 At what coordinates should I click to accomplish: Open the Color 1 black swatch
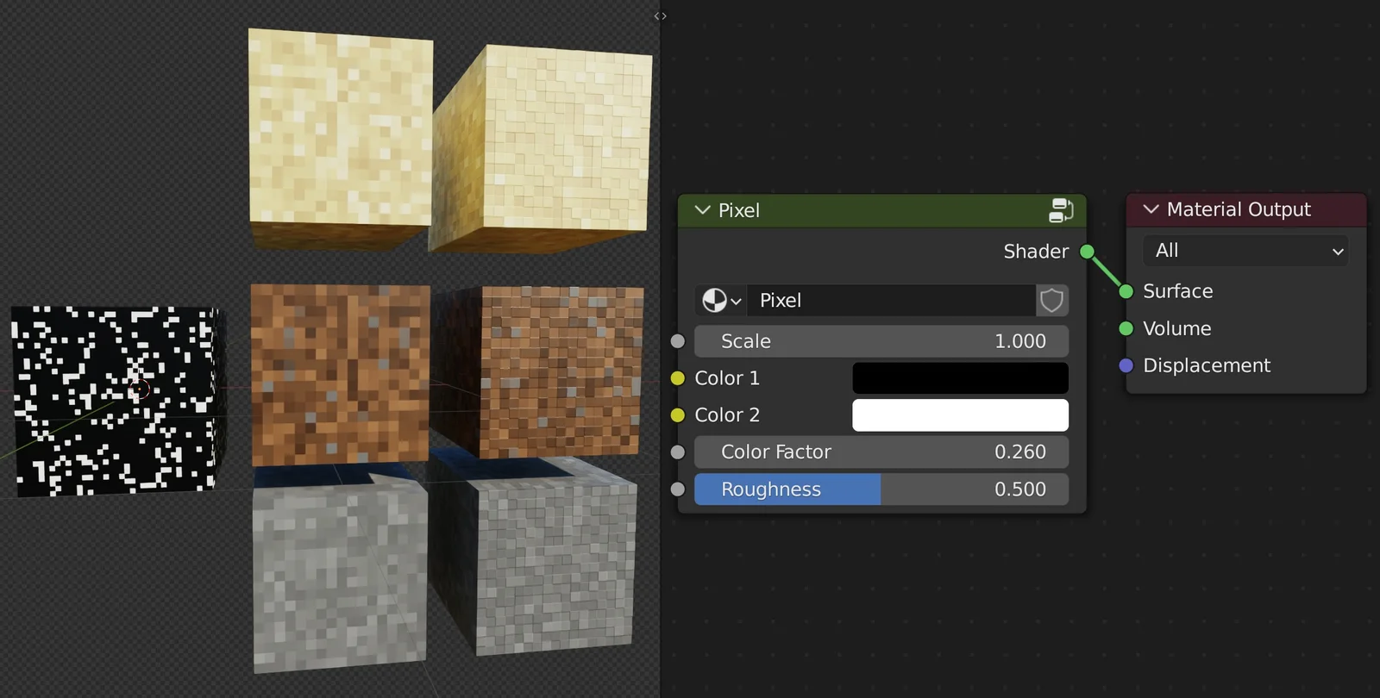click(x=960, y=378)
